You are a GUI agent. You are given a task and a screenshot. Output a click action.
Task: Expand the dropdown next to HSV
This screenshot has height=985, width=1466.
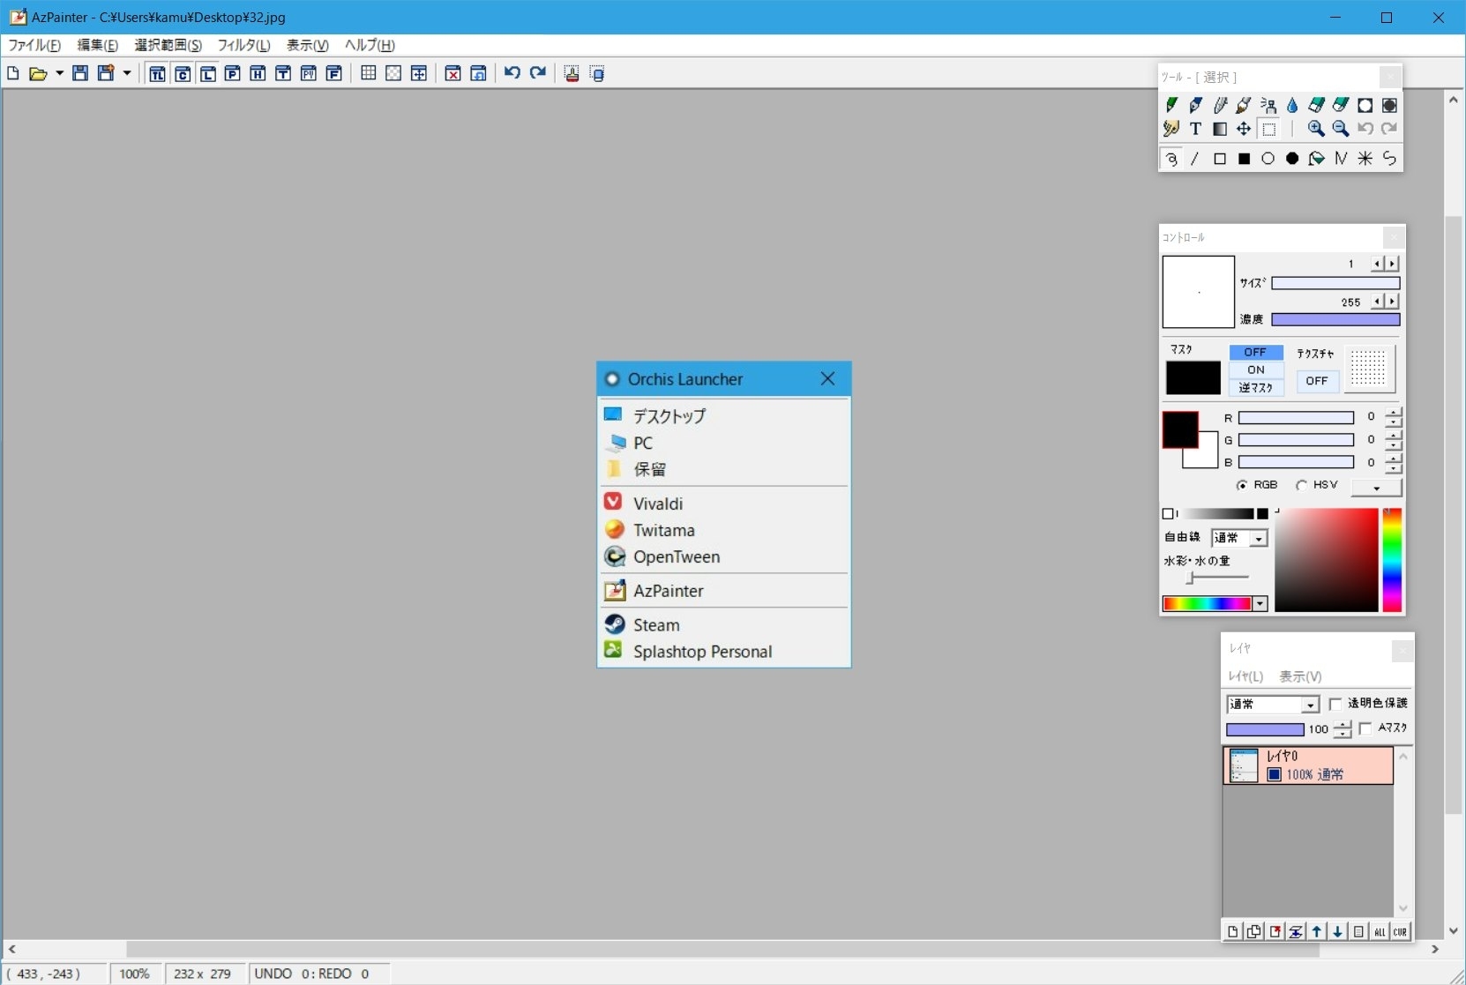pos(1376,488)
